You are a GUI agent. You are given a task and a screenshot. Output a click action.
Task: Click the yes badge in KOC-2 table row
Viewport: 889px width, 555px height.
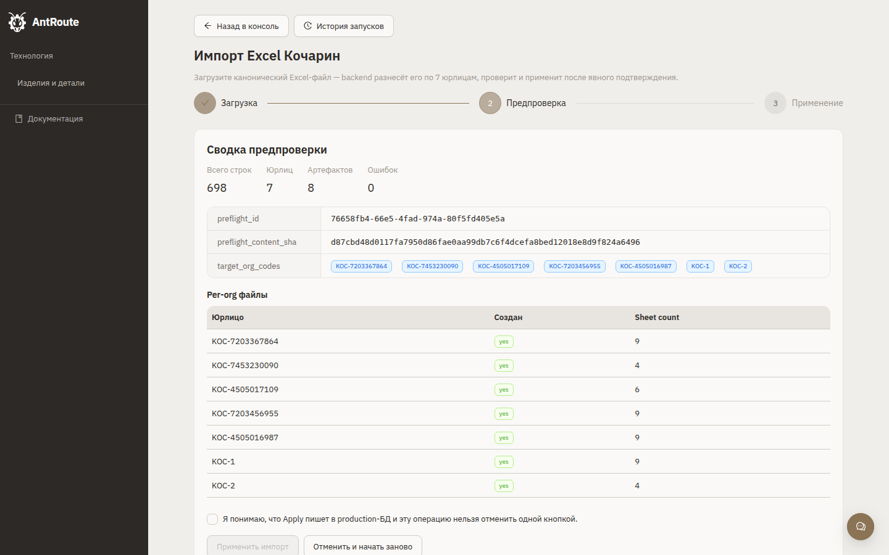pos(504,486)
